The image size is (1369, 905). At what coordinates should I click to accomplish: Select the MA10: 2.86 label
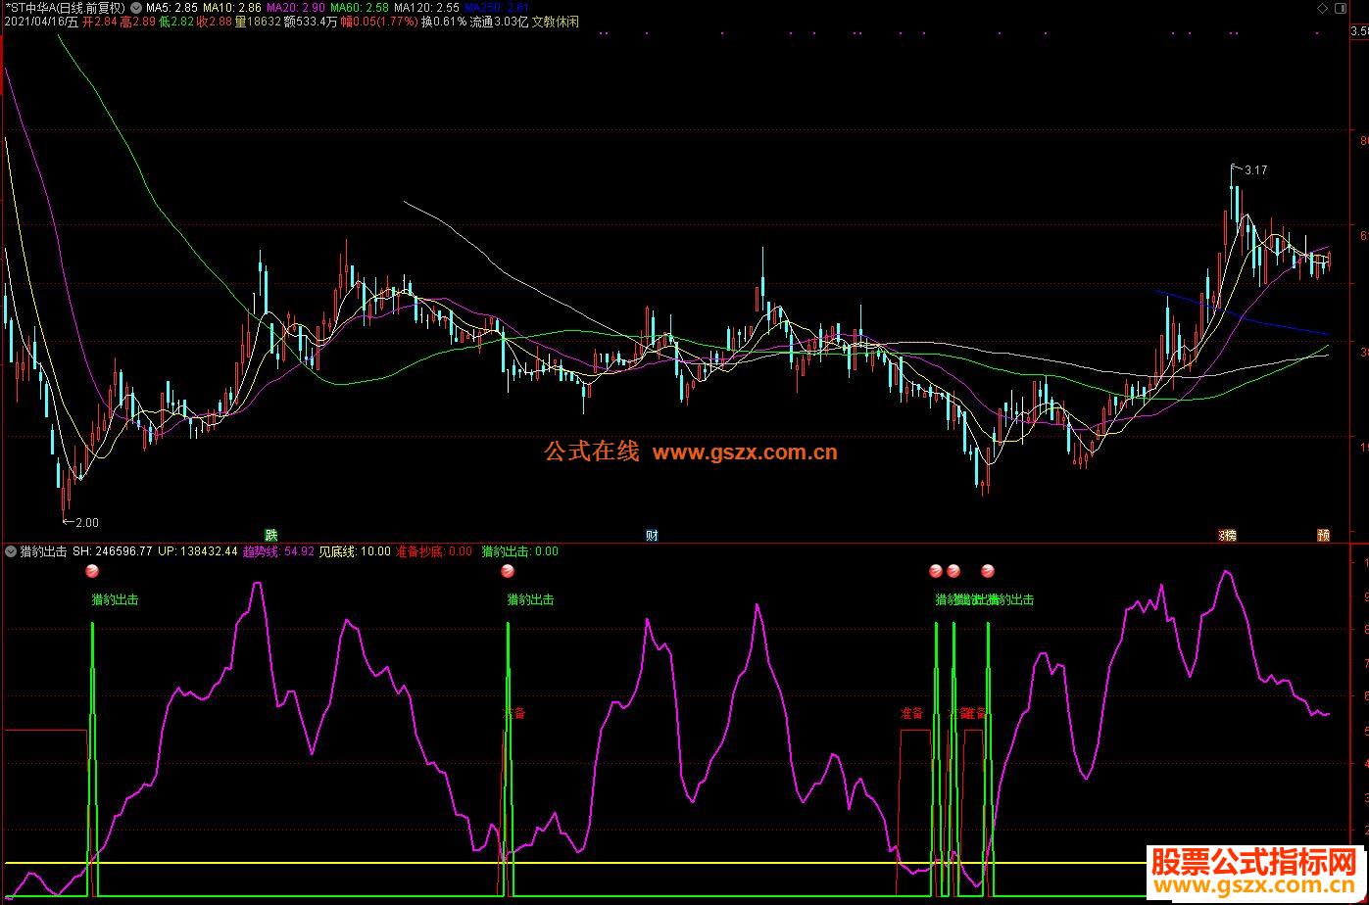click(x=232, y=7)
